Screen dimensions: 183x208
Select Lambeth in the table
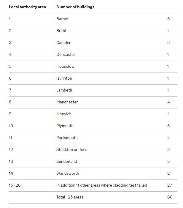(x=64, y=90)
